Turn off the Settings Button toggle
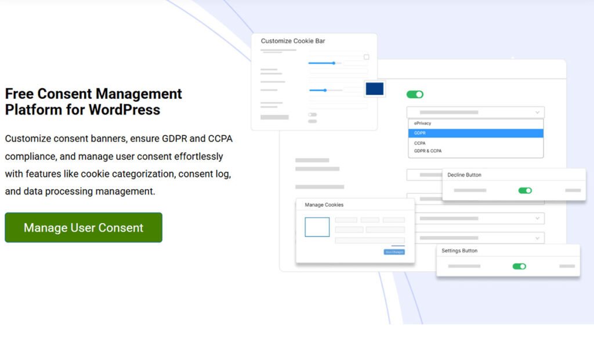The height and width of the screenshot is (349, 594). coord(519,266)
